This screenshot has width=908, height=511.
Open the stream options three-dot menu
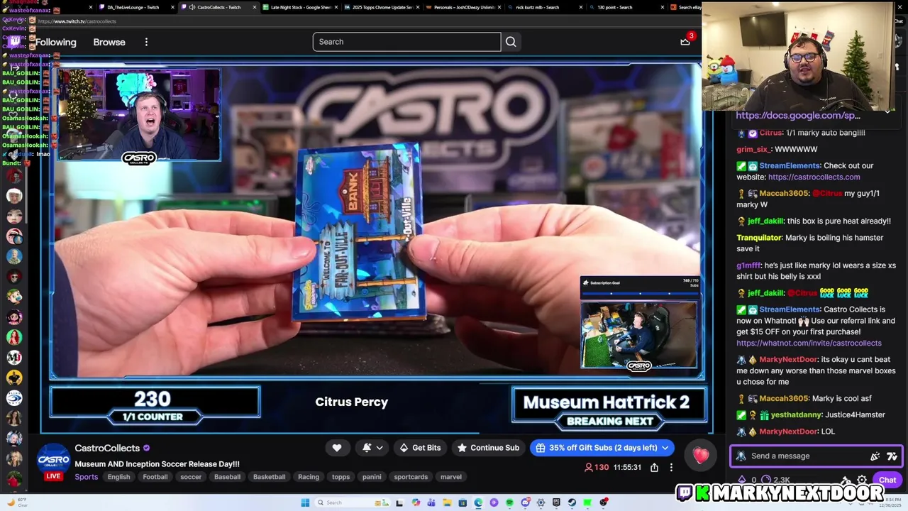pyautogui.click(x=671, y=467)
